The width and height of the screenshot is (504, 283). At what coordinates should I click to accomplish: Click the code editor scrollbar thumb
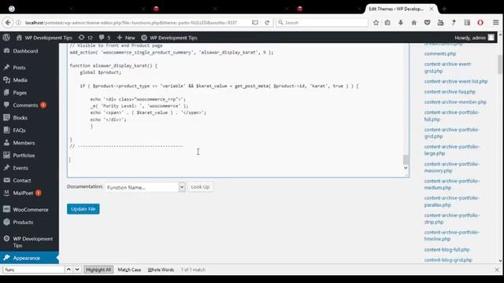coord(406,159)
